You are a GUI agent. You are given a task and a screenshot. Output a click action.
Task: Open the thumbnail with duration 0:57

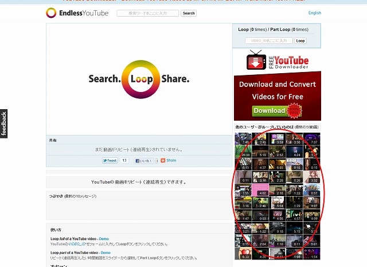click(x=311, y=190)
